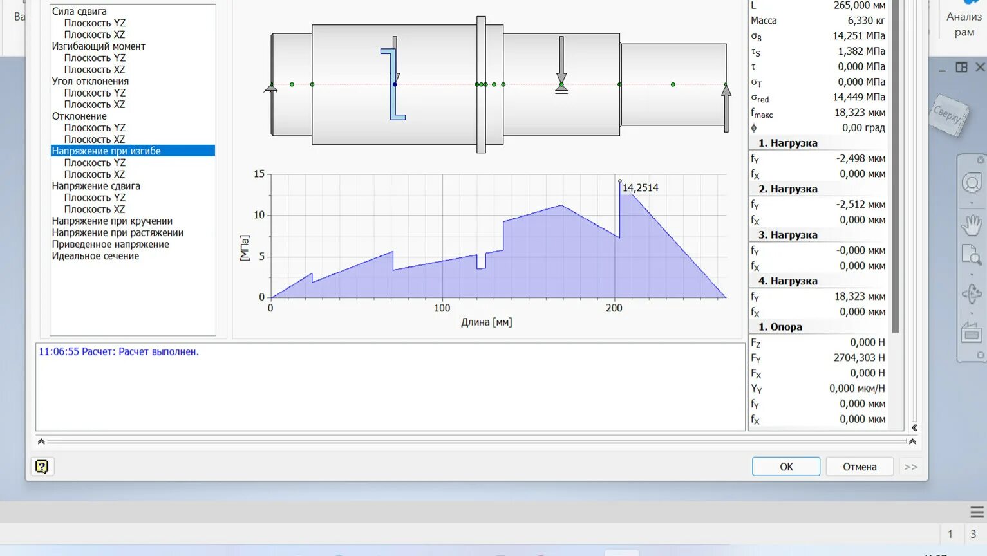Select Плоскость YZ under Угол отклонения
The width and height of the screenshot is (987, 556).
pyautogui.click(x=95, y=93)
